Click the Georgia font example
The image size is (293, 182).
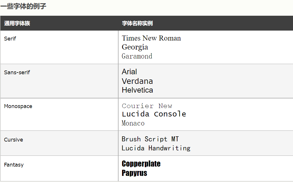tap(135, 47)
